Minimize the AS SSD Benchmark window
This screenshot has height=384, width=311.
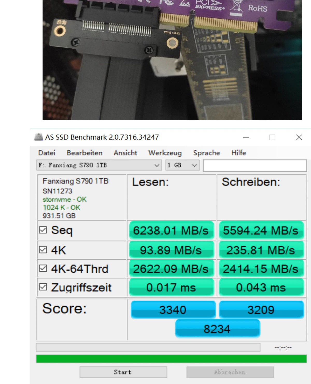click(246, 137)
